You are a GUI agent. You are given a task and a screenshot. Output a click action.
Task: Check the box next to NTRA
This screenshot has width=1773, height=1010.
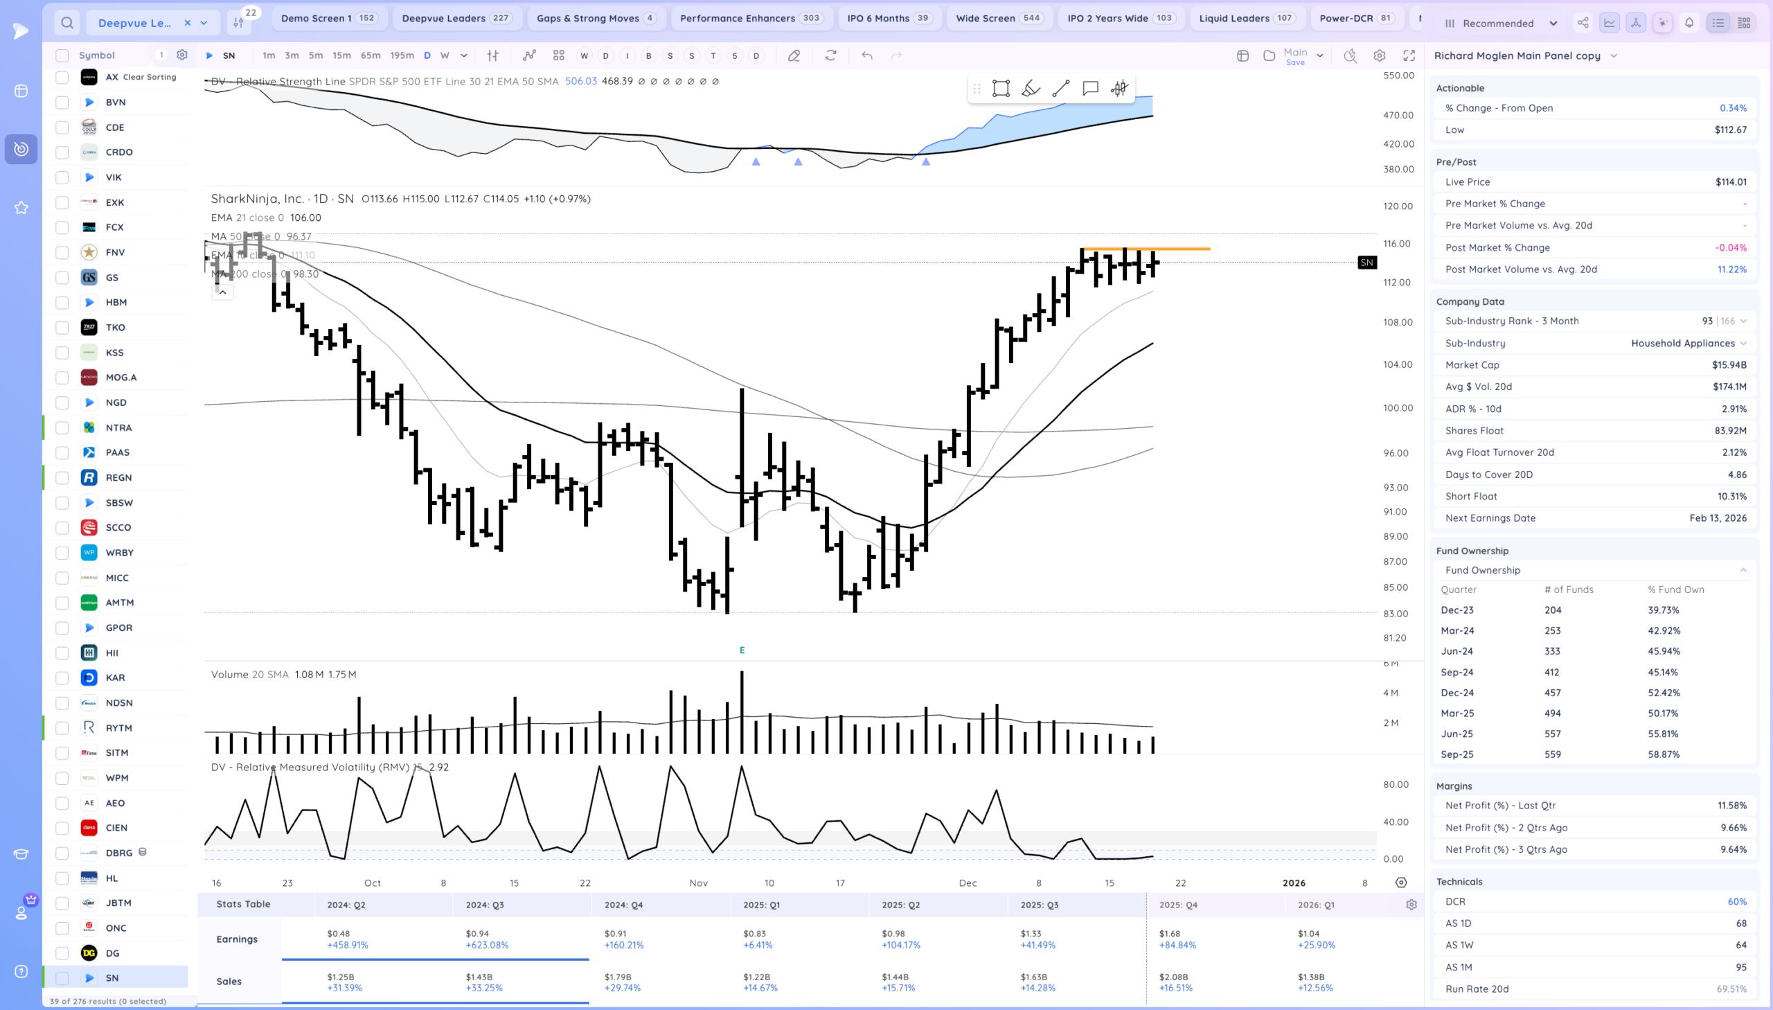(62, 427)
